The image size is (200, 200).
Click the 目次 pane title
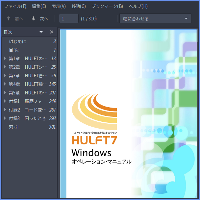[8, 32]
